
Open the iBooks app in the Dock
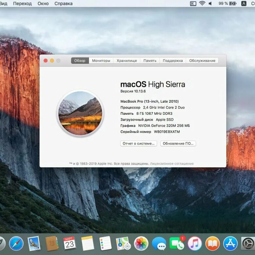pyautogui.click(x=212, y=244)
